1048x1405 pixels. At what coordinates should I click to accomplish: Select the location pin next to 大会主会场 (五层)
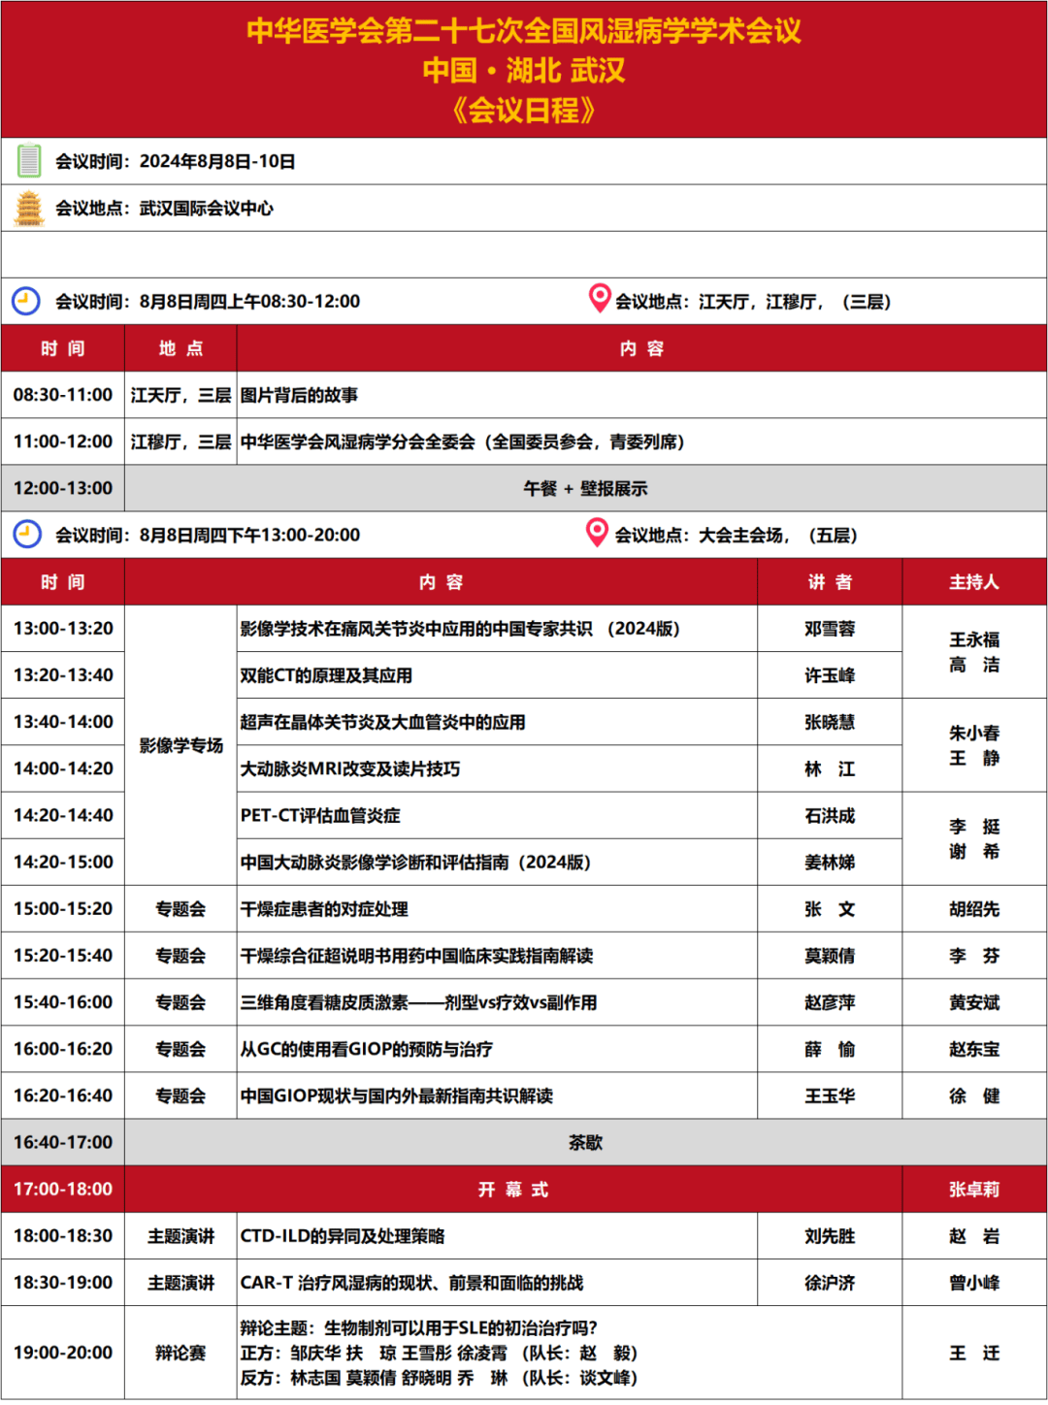(599, 534)
